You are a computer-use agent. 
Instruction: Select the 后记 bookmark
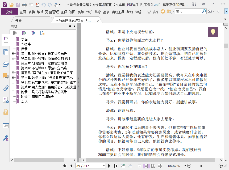pyautogui.click(x=24, y=101)
